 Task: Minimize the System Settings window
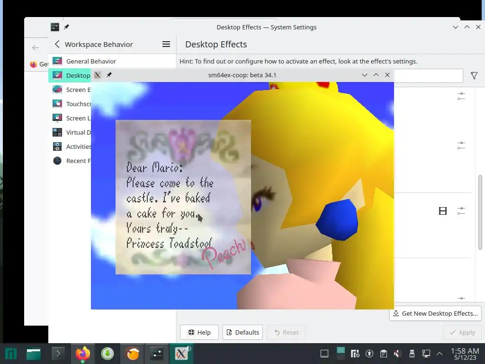[x=455, y=27]
